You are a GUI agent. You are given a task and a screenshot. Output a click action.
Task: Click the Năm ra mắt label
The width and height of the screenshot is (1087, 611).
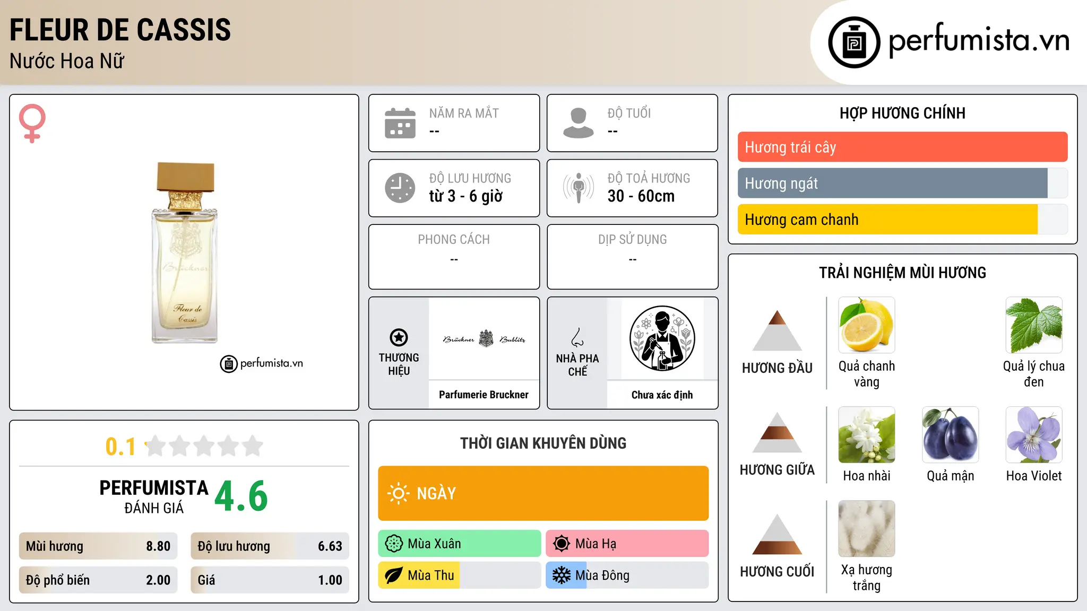point(464,113)
